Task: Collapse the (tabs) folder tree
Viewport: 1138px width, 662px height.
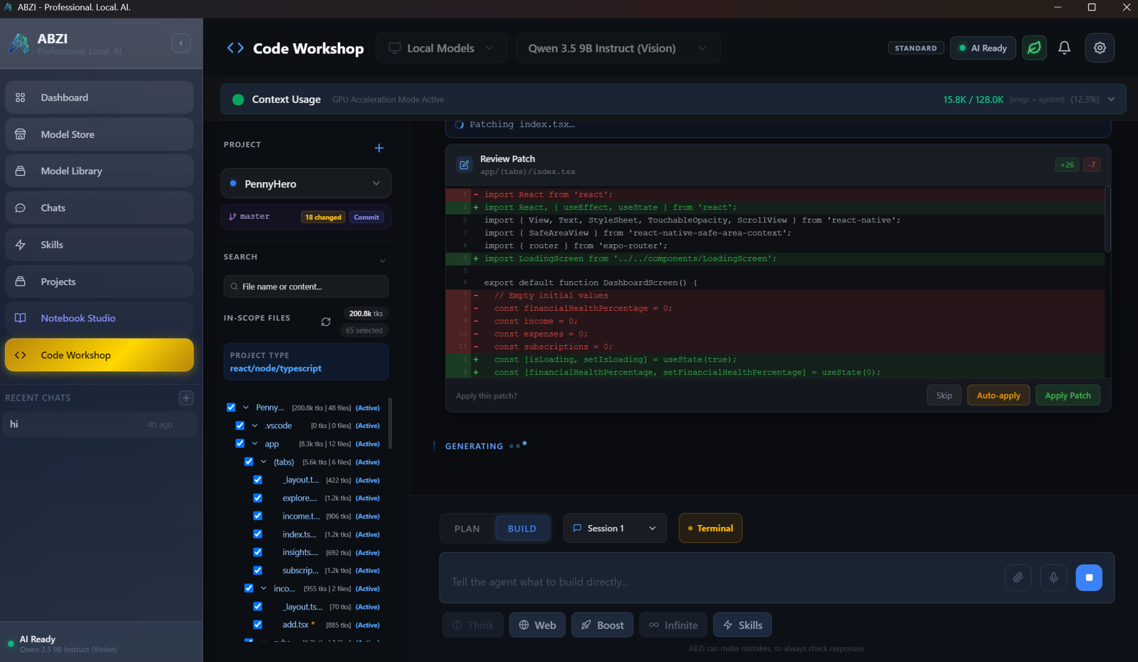Action: [x=263, y=462]
